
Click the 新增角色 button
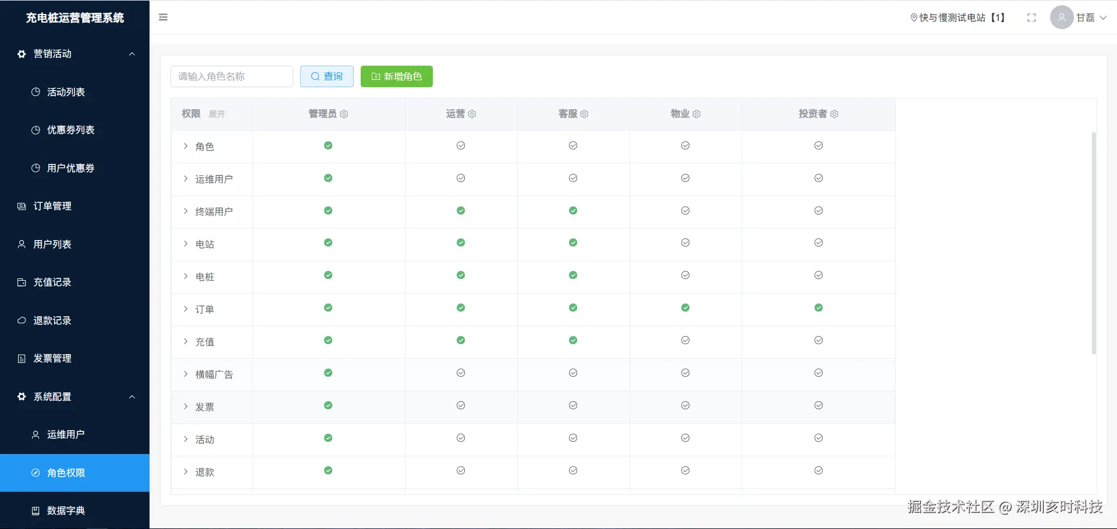point(397,76)
